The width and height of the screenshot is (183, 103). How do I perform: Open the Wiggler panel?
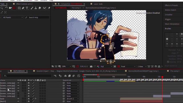click(x=168, y=19)
